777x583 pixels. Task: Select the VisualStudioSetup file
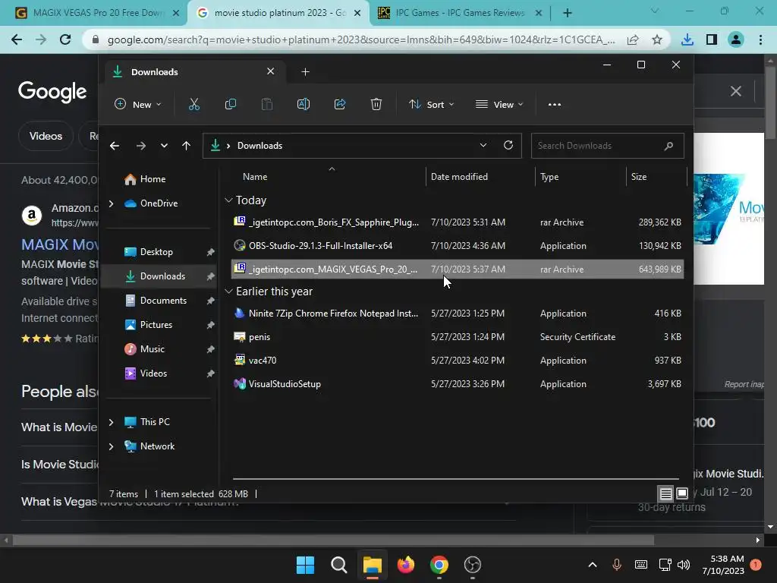coord(458,384)
